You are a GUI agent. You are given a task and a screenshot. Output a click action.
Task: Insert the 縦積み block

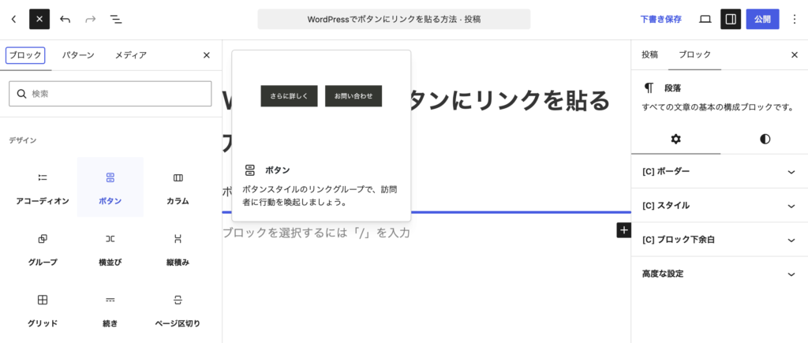pos(178,248)
